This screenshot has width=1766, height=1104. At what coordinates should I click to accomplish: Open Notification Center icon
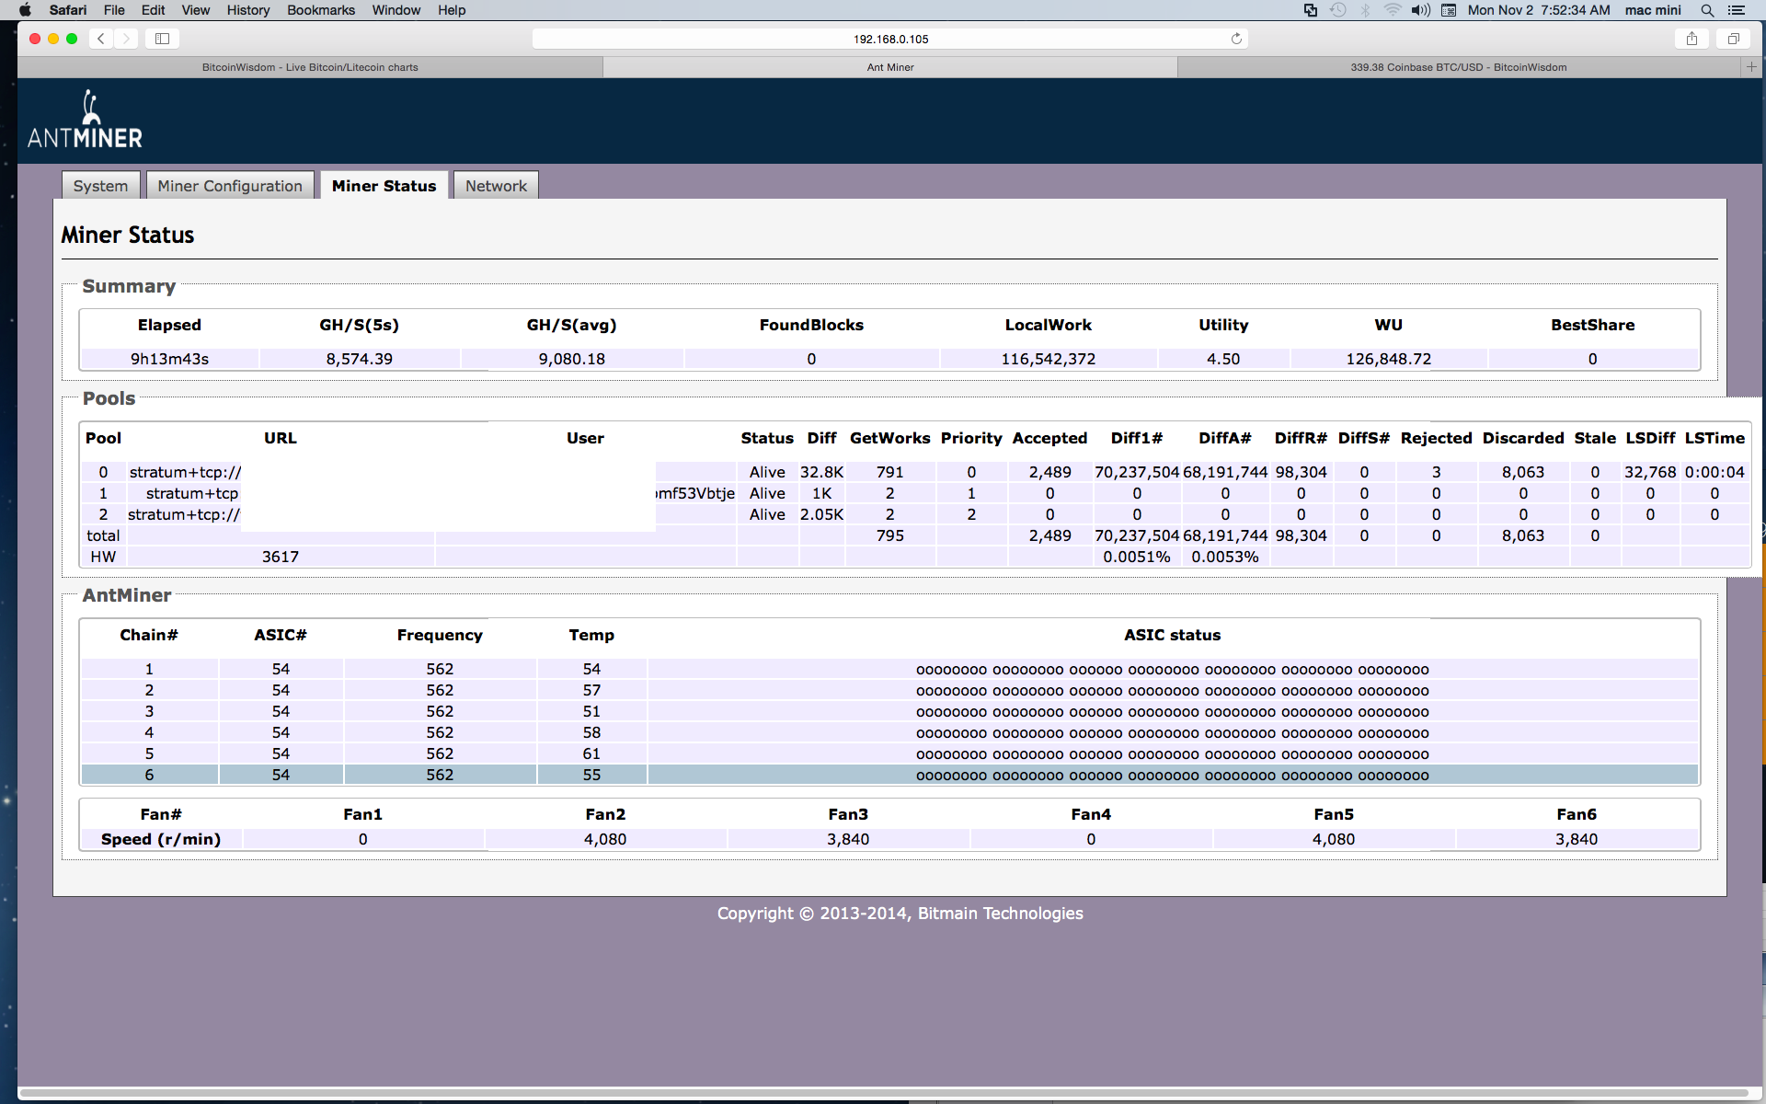(x=1737, y=10)
